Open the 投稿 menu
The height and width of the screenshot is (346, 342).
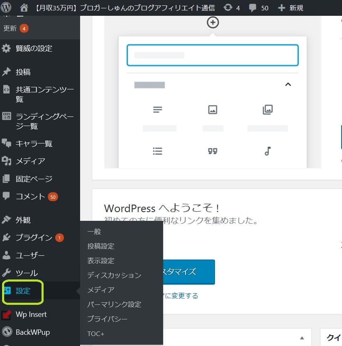(23, 72)
